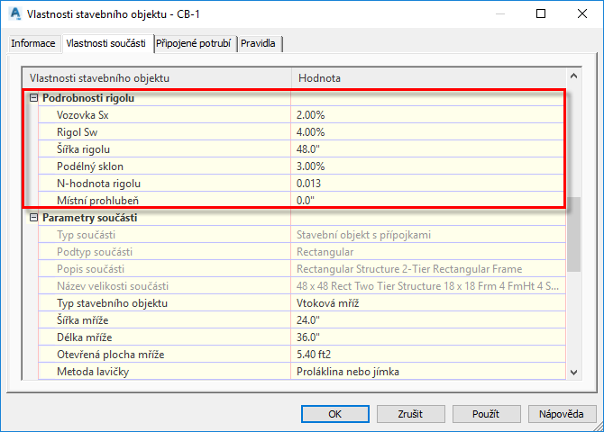The width and height of the screenshot is (604, 432).
Task: Maximize the dialog window
Action: tap(541, 13)
